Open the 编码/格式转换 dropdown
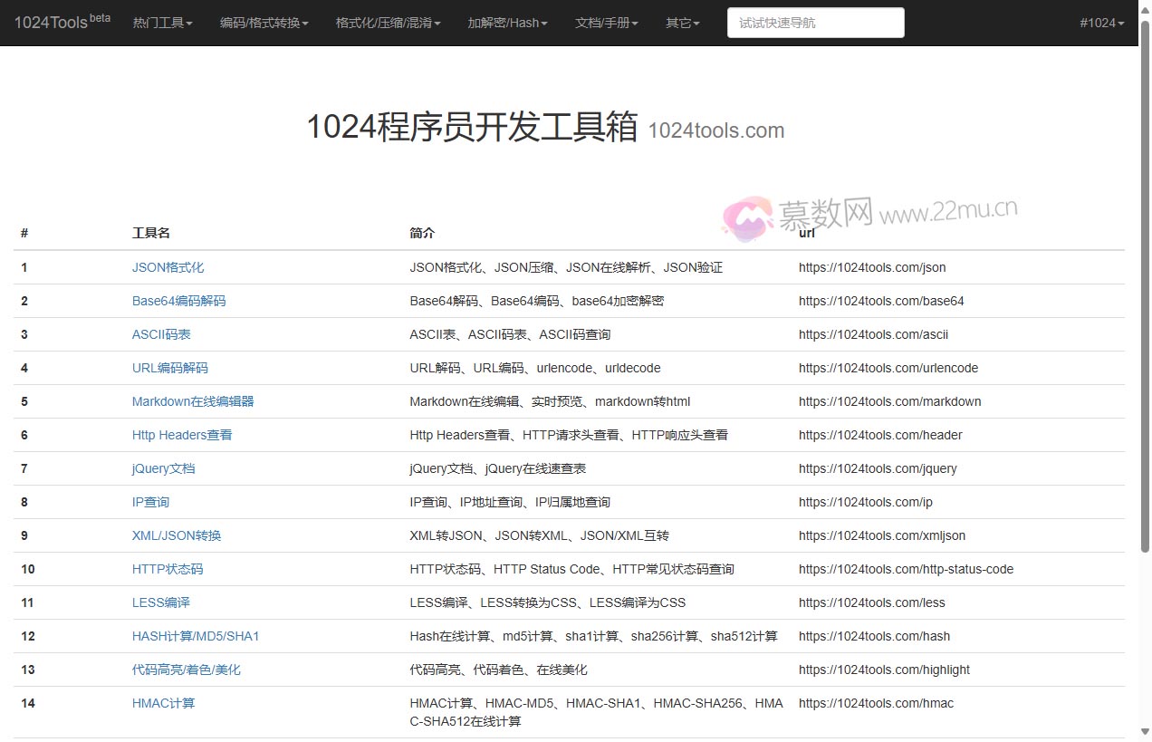Screen dimensions: 1152x742 click(x=264, y=23)
